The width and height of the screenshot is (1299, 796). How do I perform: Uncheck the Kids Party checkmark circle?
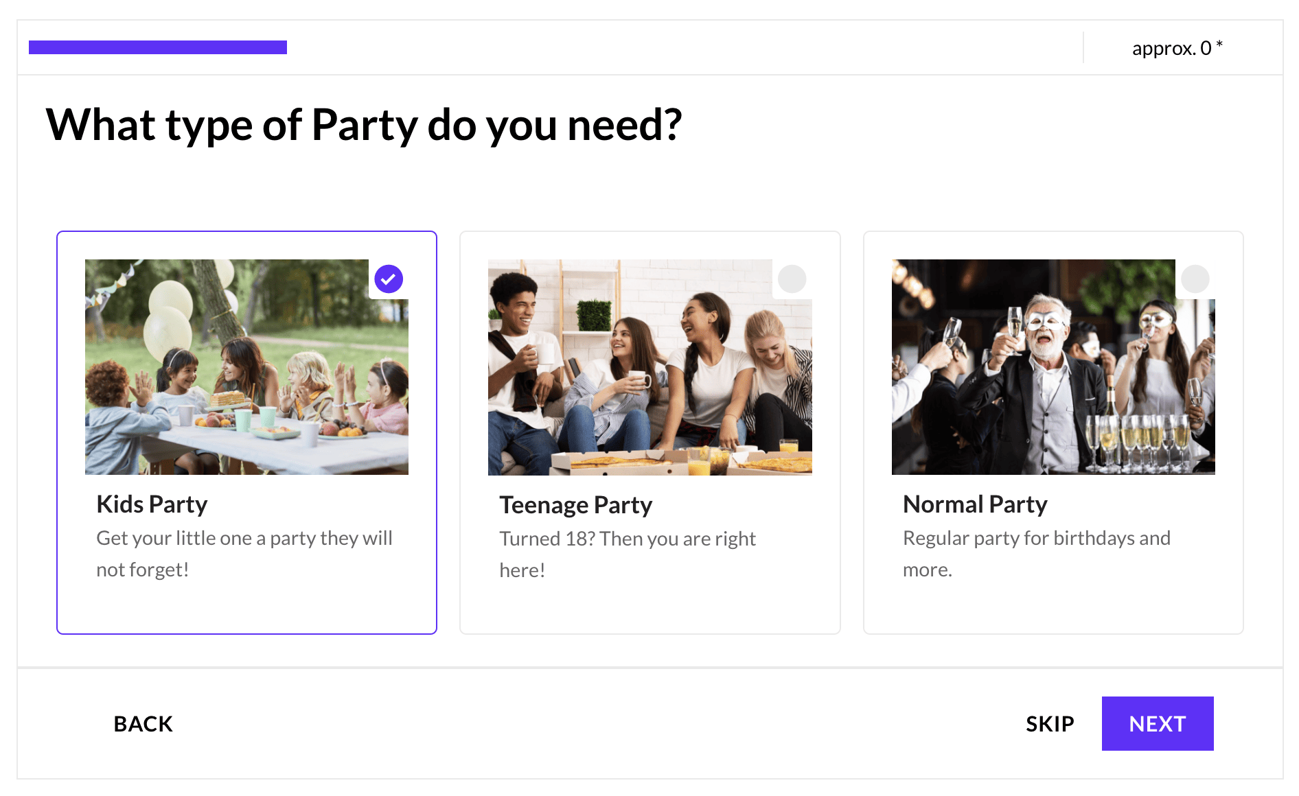coord(389,279)
